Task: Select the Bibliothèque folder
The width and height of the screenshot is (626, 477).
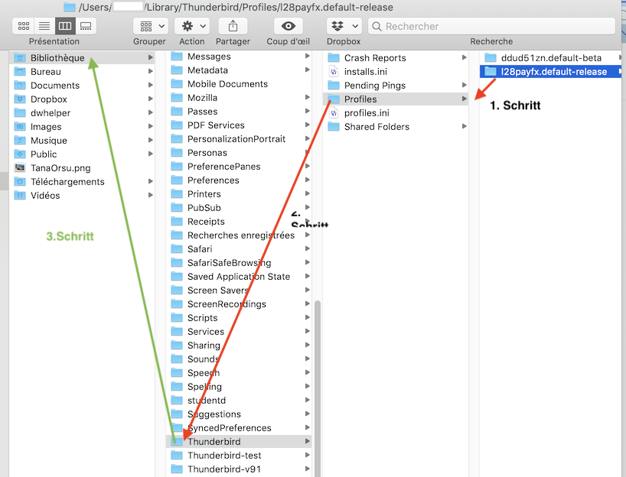Action: tap(82, 58)
